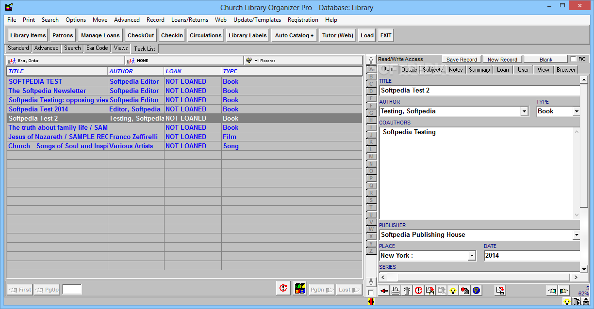Click the All Records filter selector
594x309 pixels.
coord(303,61)
